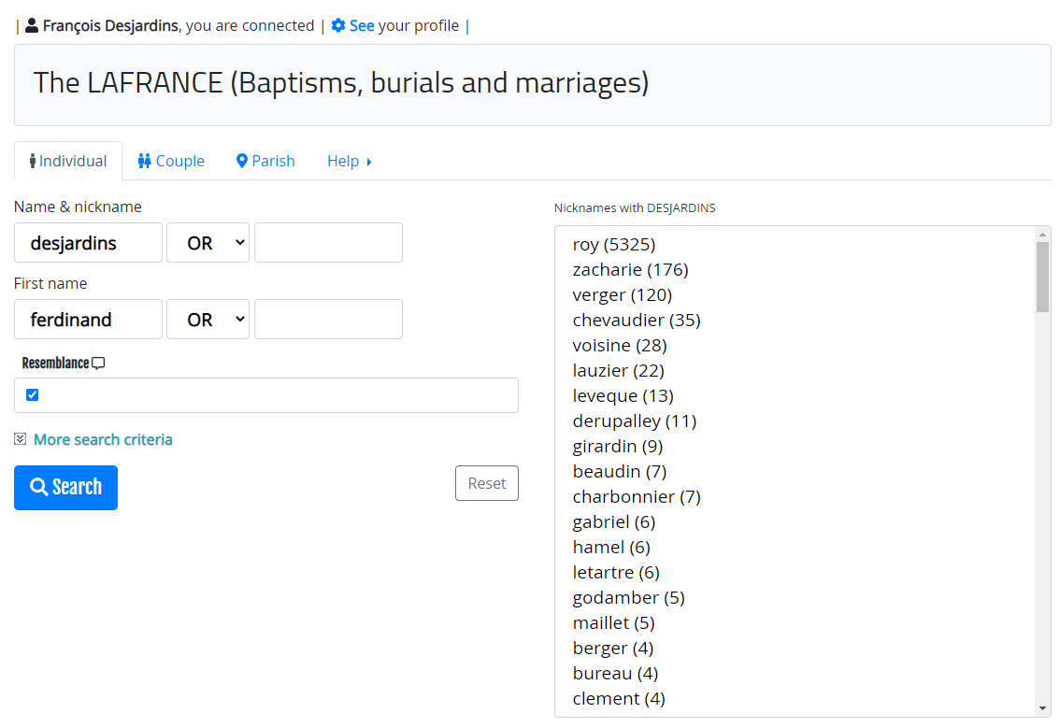Click the user profile person icon
The height and width of the screenshot is (728, 1060).
point(31,25)
